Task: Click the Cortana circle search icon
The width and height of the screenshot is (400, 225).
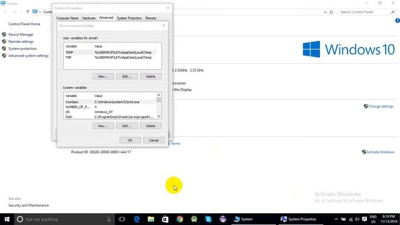Action: (x=20, y=219)
